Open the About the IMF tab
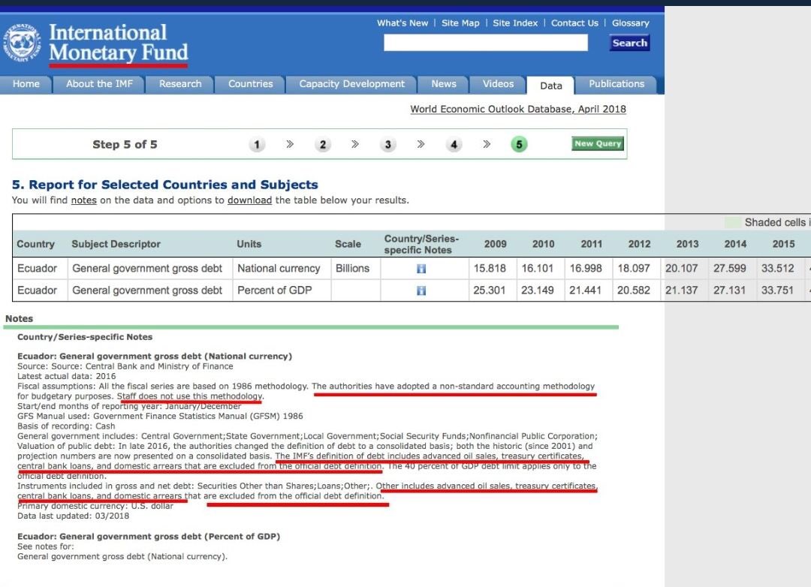Viewport: 811px width, 587px height. (x=99, y=84)
